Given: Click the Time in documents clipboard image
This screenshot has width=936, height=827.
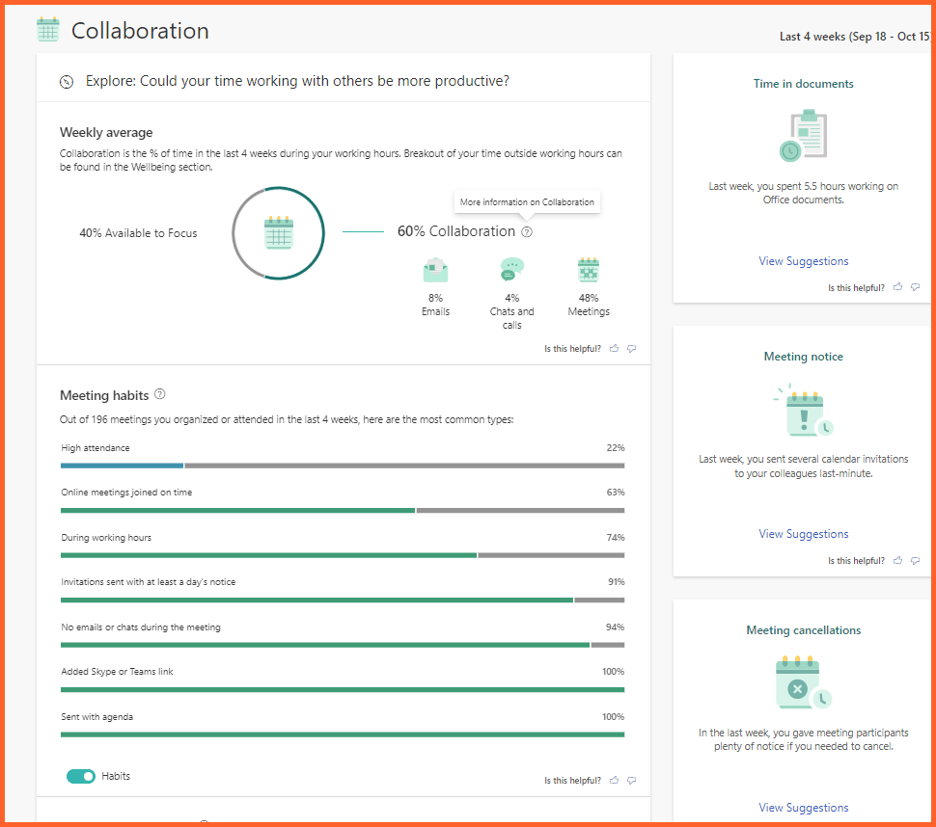Looking at the screenshot, I should [803, 136].
